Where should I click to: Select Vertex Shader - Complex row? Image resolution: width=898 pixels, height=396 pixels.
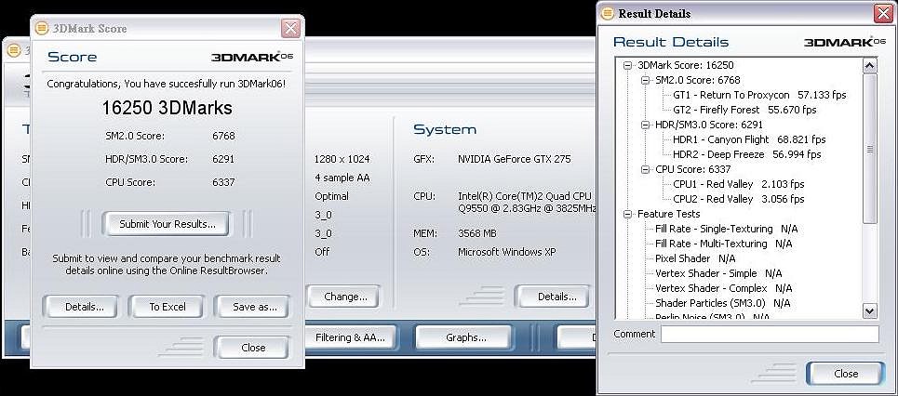724,288
